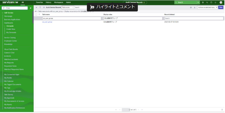
Task: Collapse the Self-Service section
Action: tap(3, 13)
